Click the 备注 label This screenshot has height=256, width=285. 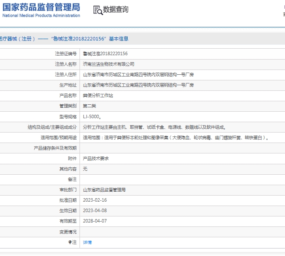[73, 180]
